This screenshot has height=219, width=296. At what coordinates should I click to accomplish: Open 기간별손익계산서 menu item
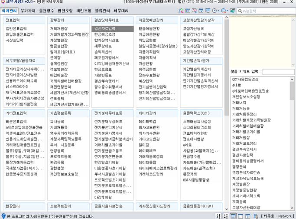coord(197,69)
